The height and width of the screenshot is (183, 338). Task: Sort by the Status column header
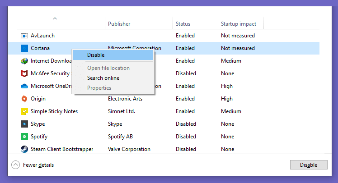point(183,24)
